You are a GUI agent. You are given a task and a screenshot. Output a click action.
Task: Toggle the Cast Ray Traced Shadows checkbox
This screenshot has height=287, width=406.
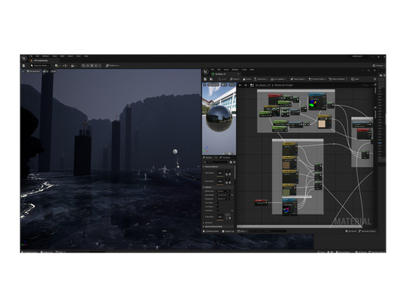click(x=218, y=211)
